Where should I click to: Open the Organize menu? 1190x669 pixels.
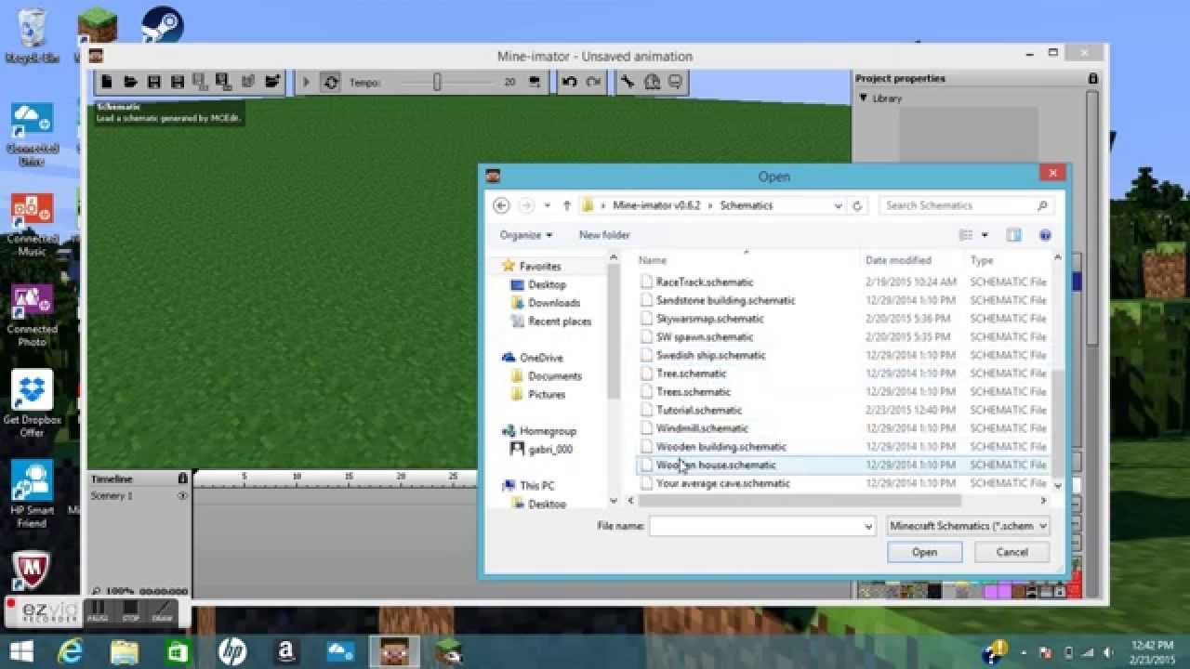click(x=525, y=235)
